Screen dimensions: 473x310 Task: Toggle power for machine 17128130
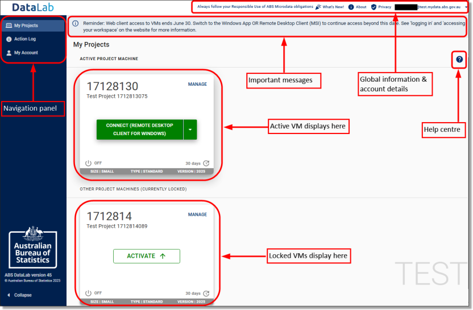[x=88, y=163]
